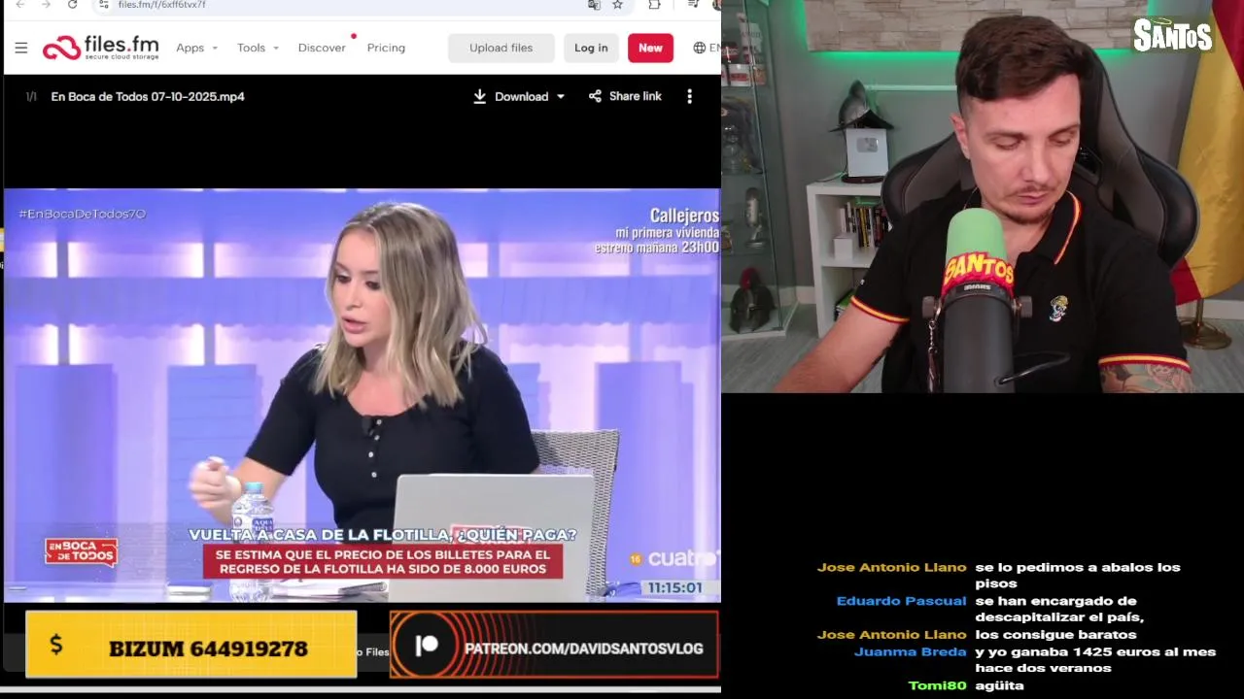1244x699 pixels.
Task: Click the Patreon logo icon
Action: coord(427,647)
